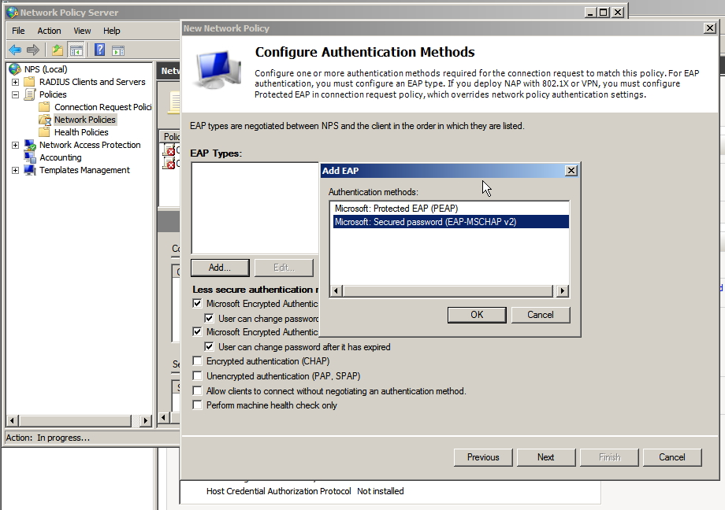Open the Action menu
The image size is (725, 510).
[49, 31]
